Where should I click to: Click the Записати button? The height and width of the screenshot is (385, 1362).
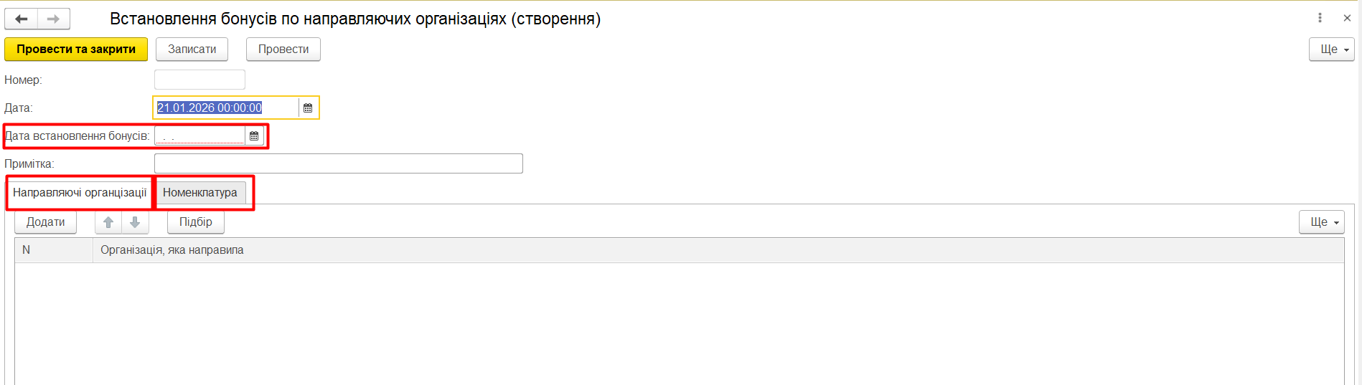click(x=192, y=49)
